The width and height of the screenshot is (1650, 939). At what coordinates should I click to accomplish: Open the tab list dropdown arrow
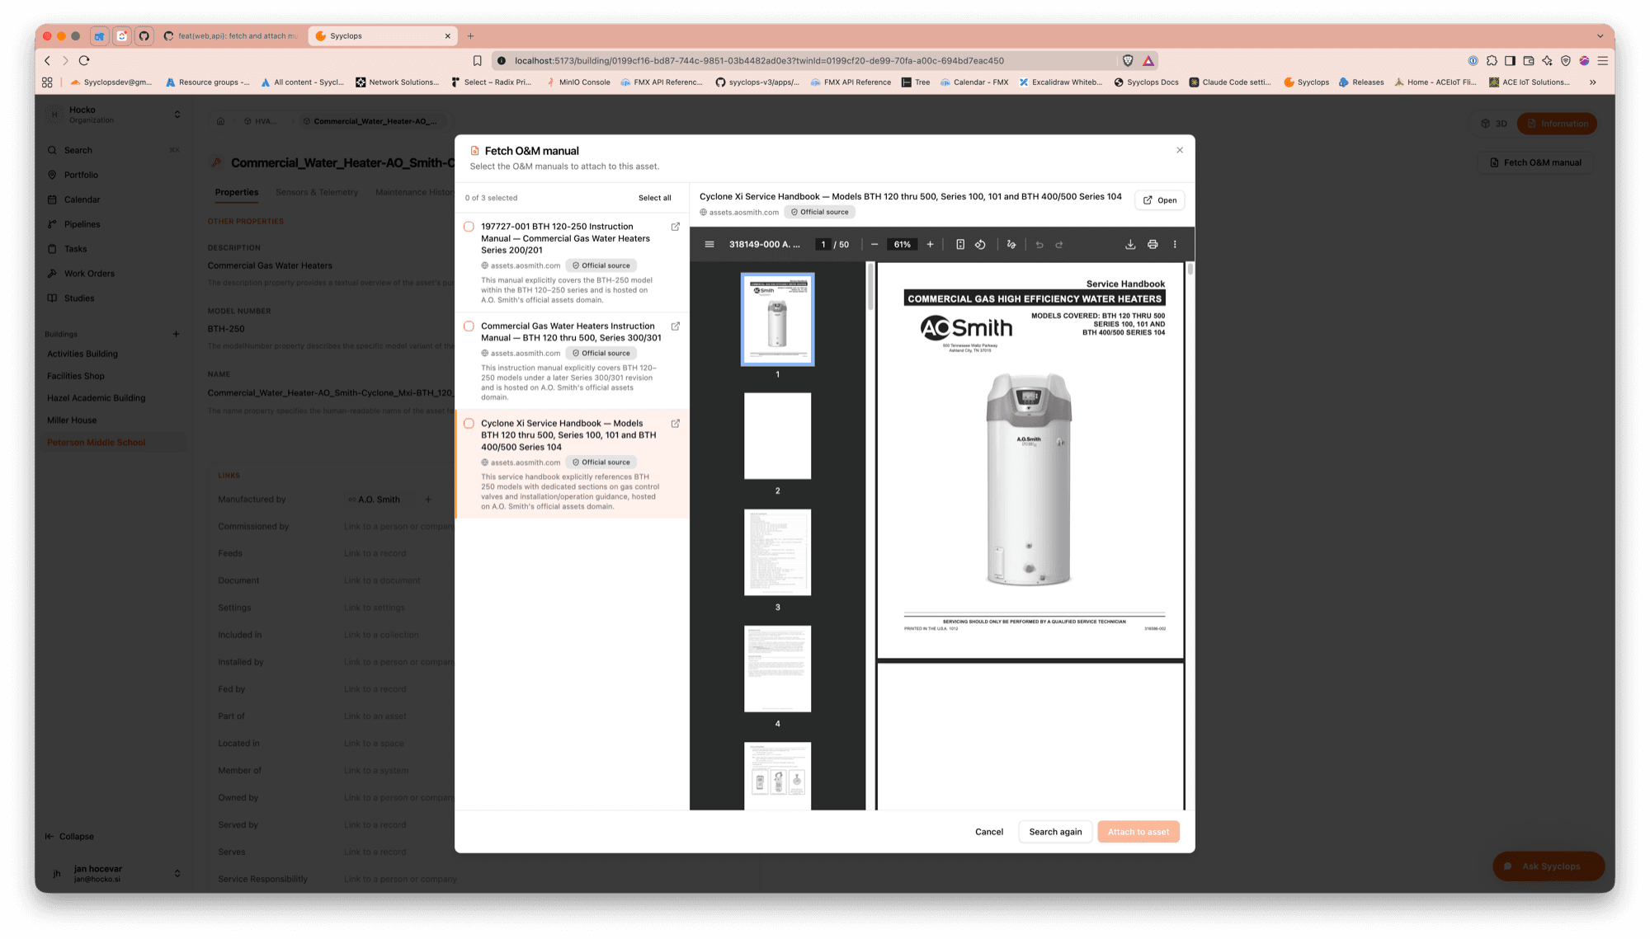[x=1600, y=36]
